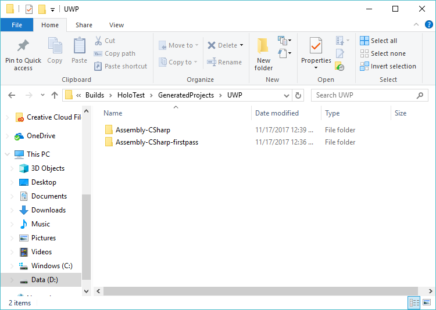Click the horizontal scrollbar in file list

pyautogui.click(x=260, y=291)
